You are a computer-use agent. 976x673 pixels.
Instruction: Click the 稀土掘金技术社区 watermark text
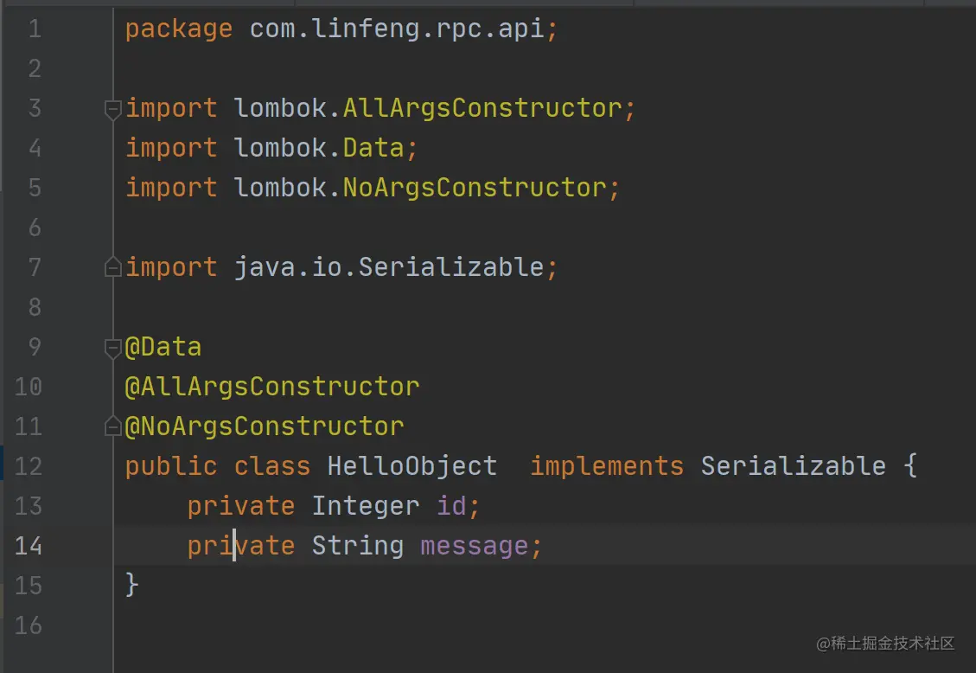click(890, 644)
